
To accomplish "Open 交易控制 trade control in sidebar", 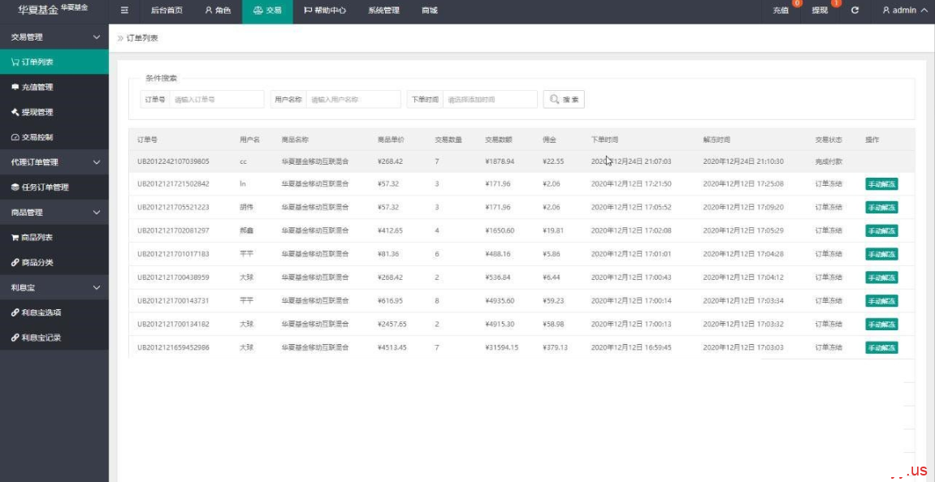I will click(37, 137).
